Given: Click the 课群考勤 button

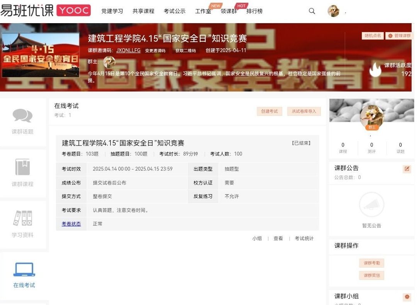Looking at the screenshot, I should tap(371, 263).
